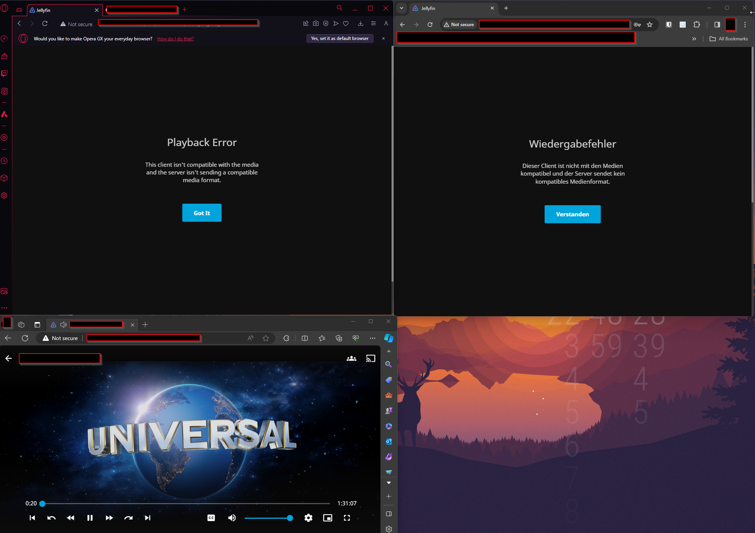Expand the hidden bookmarks chevron in Chrome
Screen dimensions: 755x533
coord(694,39)
